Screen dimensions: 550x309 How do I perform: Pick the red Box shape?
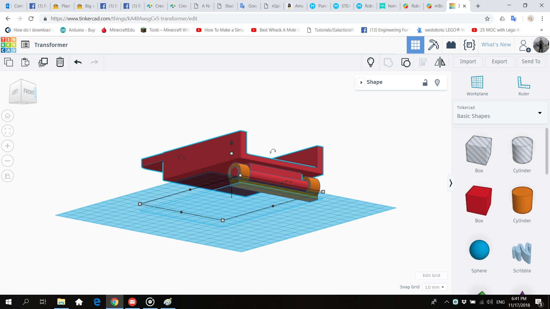pos(479,201)
